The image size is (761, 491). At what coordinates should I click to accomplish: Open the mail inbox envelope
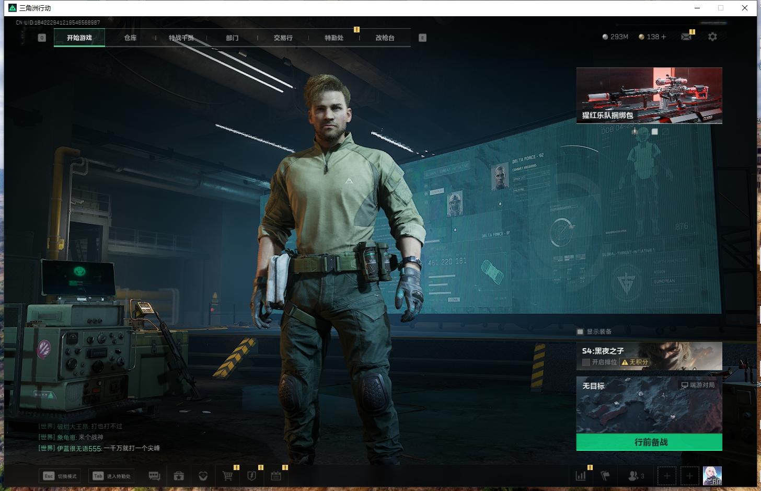coord(686,37)
